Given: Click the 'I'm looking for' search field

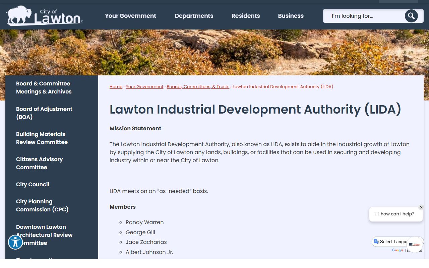Looking at the screenshot, I should click(x=364, y=16).
